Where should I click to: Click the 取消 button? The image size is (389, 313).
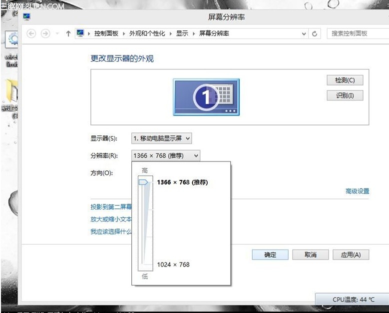pyautogui.click(x=311, y=254)
